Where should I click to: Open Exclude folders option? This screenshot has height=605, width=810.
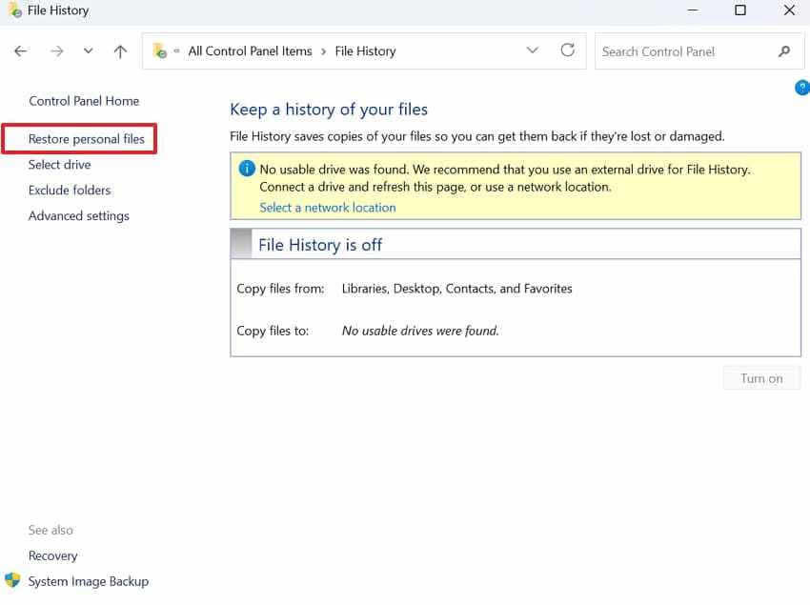[70, 191]
